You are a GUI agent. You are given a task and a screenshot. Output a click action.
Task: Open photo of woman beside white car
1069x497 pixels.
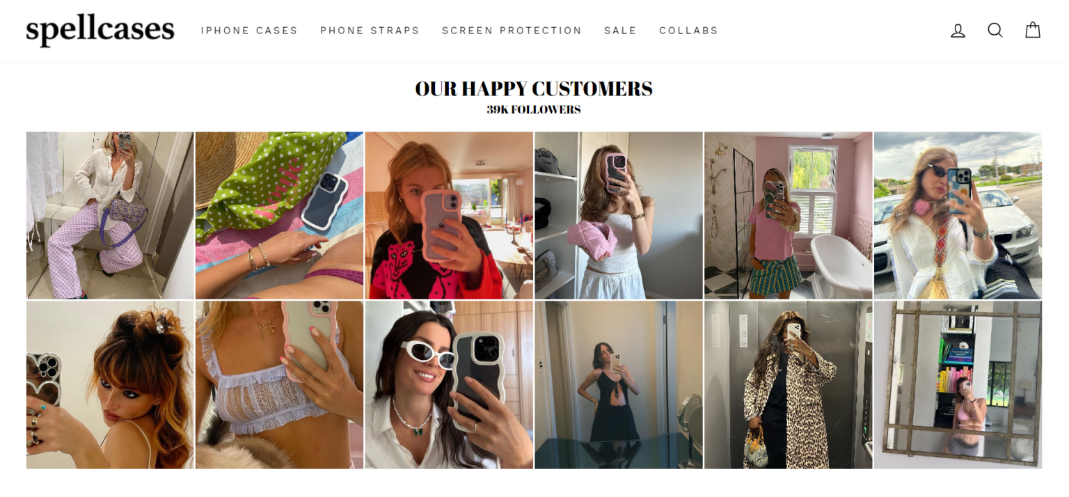tap(958, 216)
